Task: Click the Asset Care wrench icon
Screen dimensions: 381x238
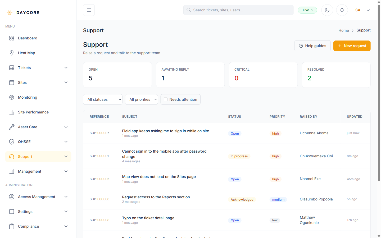Action: click(12, 127)
